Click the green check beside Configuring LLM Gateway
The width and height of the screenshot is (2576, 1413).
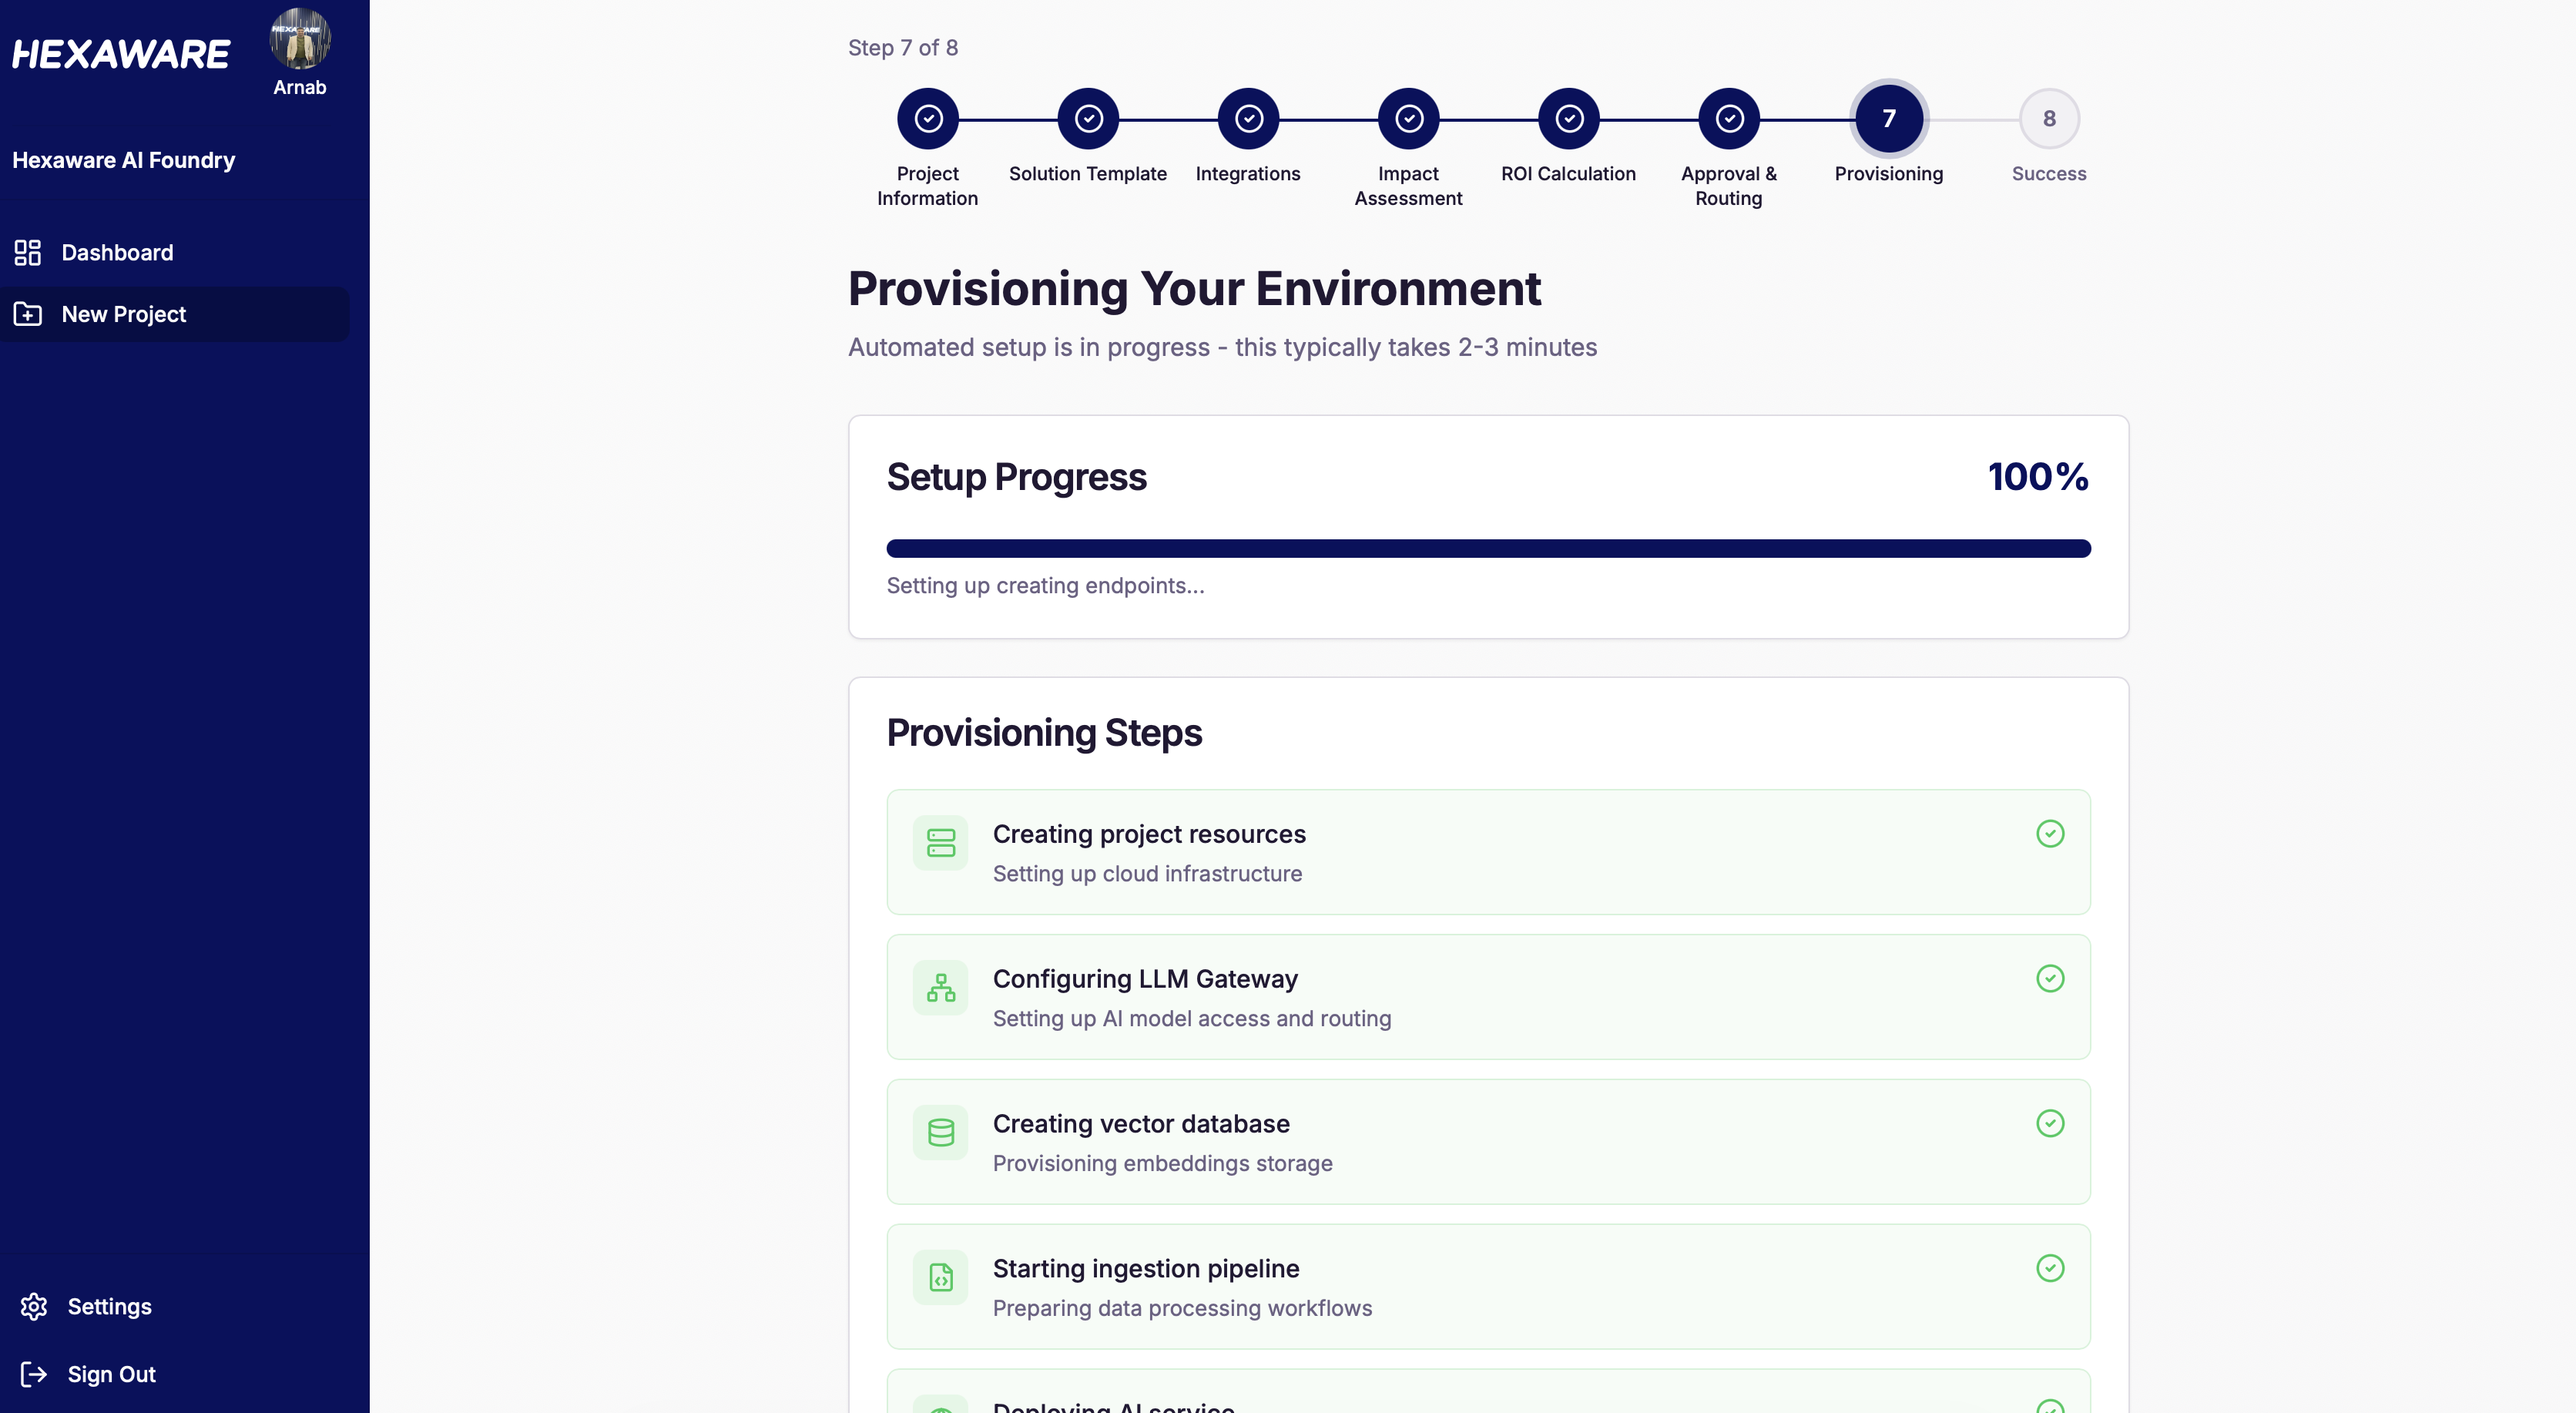point(2051,978)
